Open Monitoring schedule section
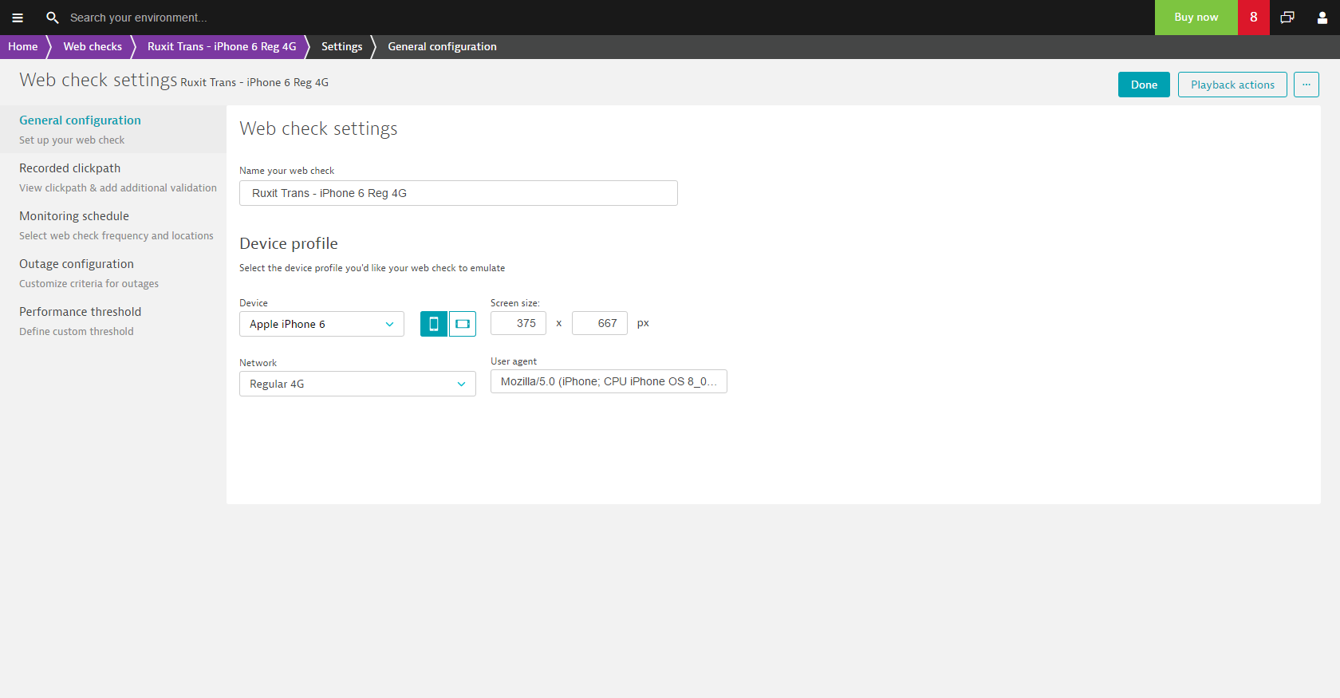The width and height of the screenshot is (1340, 698). 113,225
